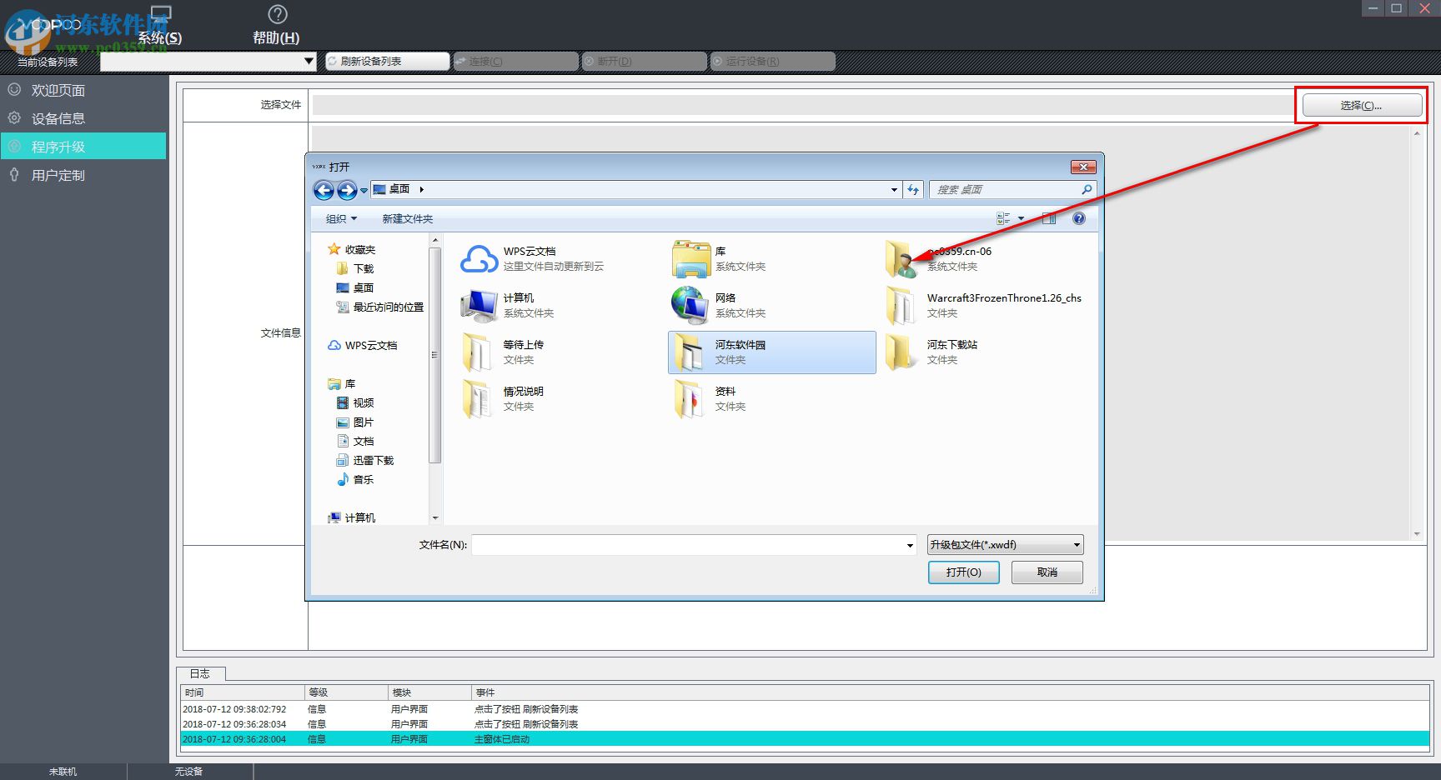Screen dimensions: 1441x780
Task: Click the 取消 button
Action: 1047,572
